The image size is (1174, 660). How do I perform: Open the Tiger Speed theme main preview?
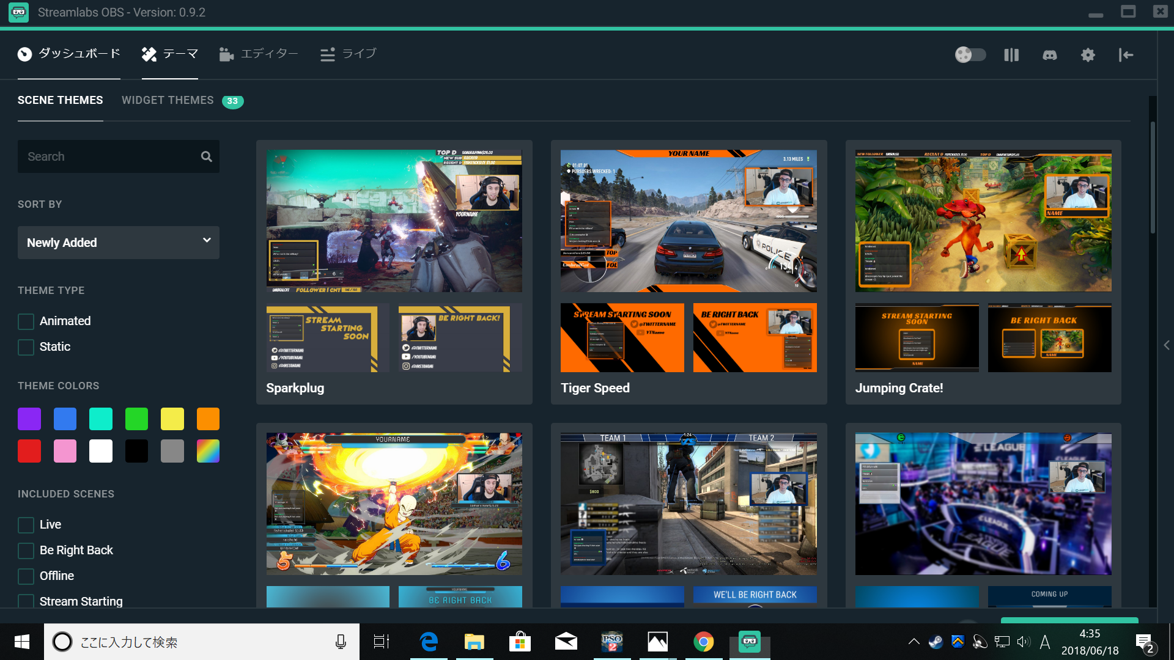689,221
